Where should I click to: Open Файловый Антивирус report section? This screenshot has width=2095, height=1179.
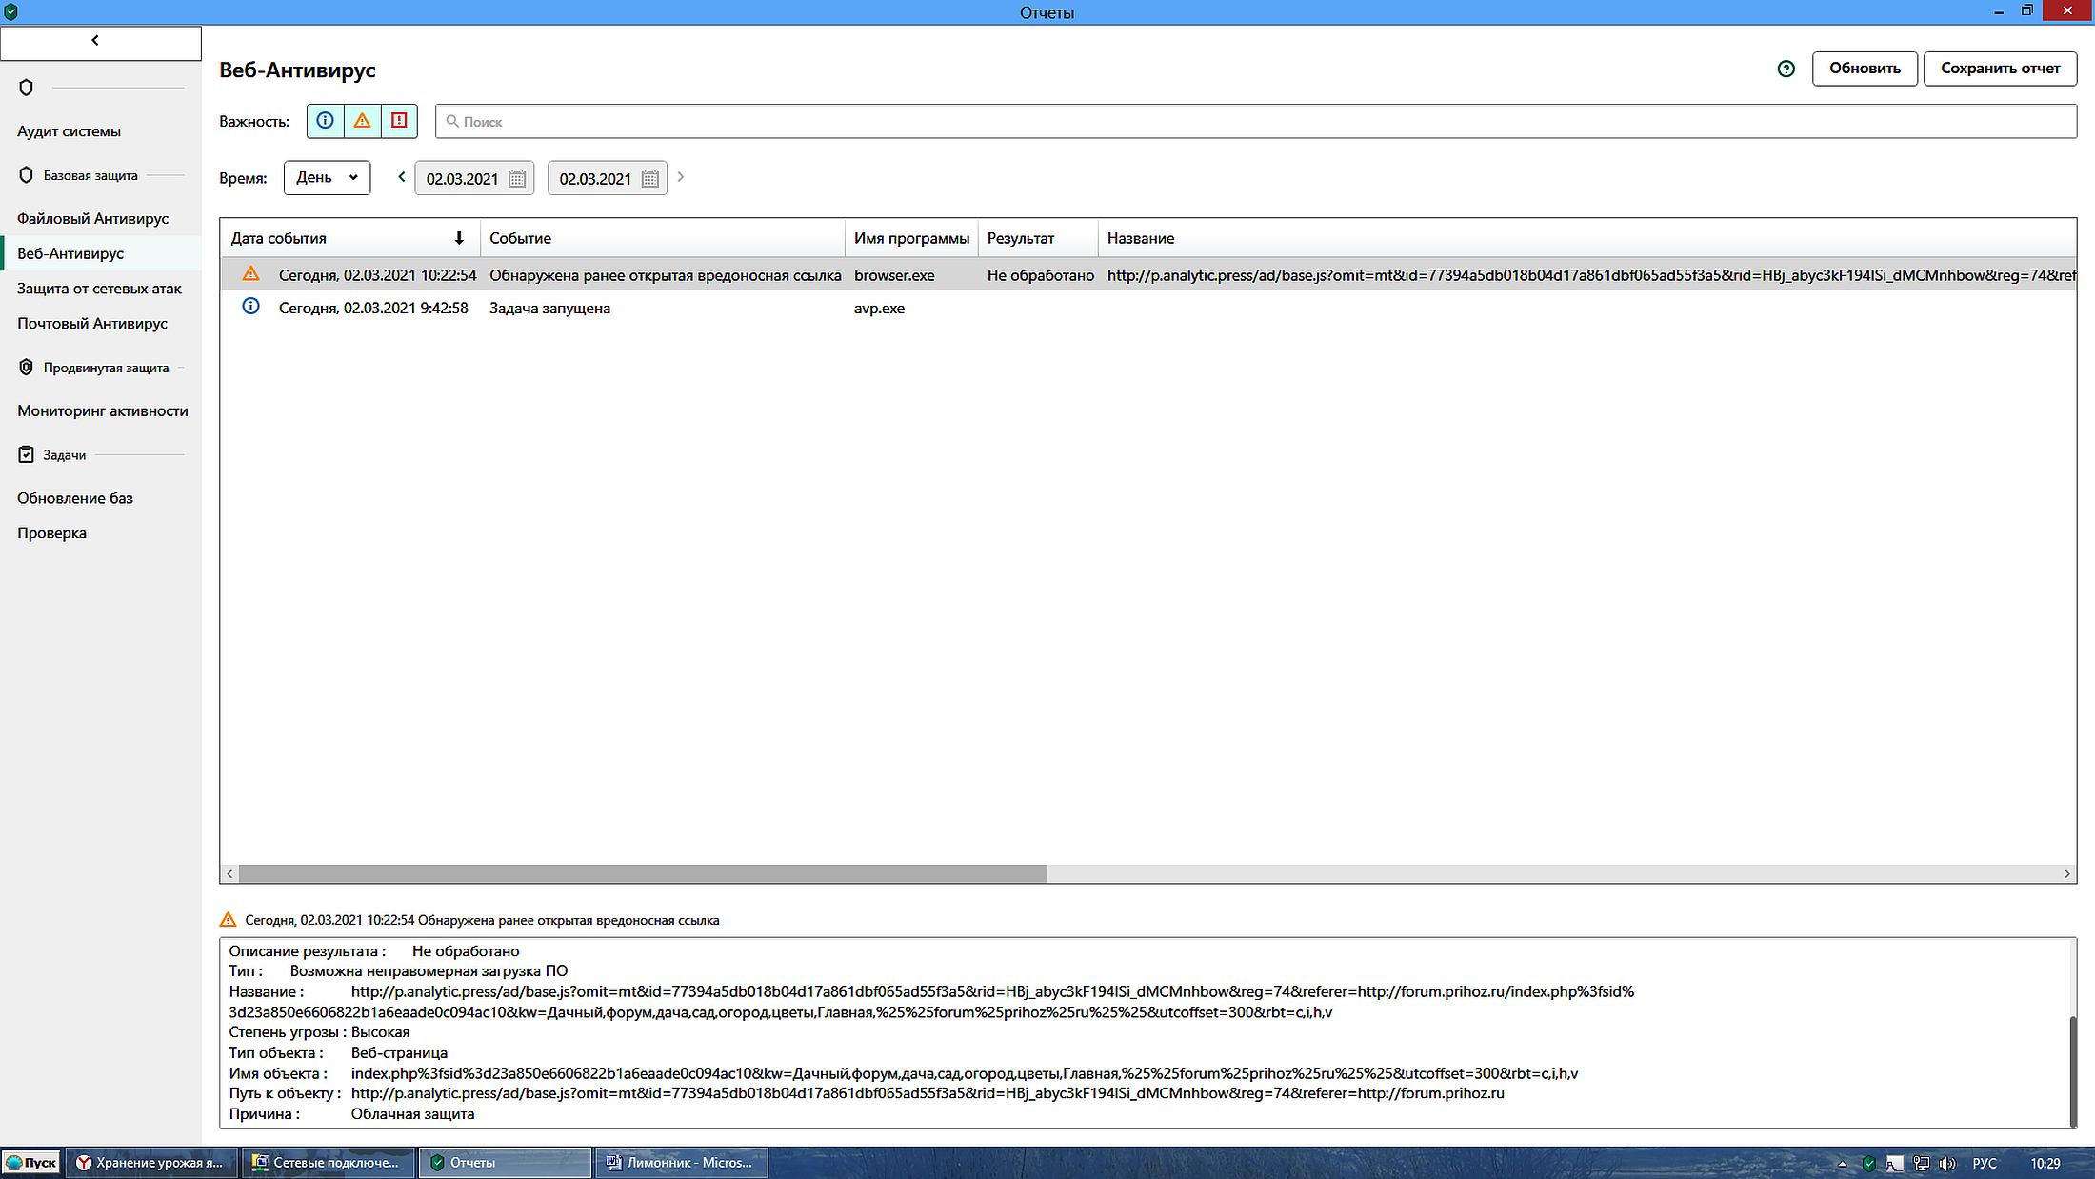(92, 218)
